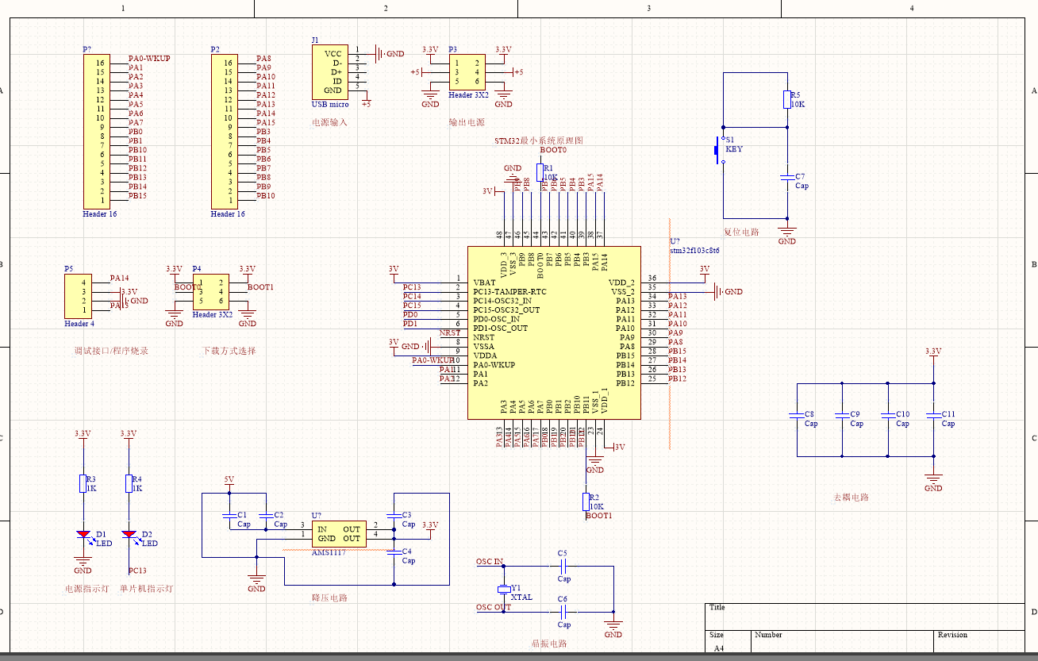Click the 'STM32最小系统原理图' title text
Screen dimensions: 1038x661
[539, 140]
